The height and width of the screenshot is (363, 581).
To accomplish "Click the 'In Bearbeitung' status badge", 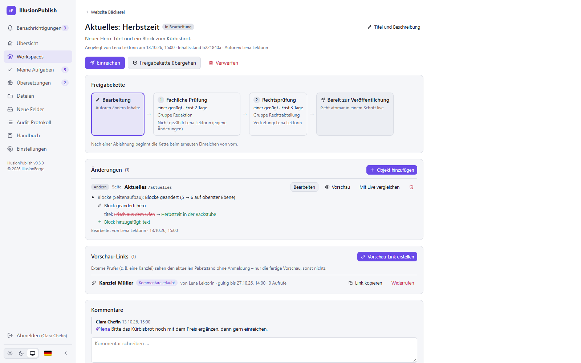I will 178,27.
